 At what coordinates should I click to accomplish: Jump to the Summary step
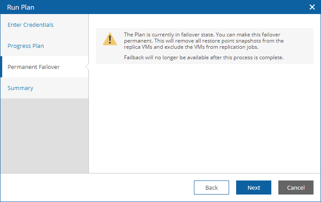pos(20,88)
